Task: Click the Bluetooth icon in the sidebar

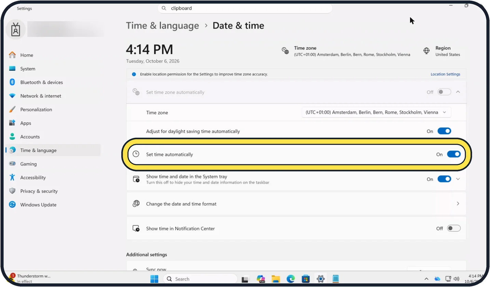Action: pyautogui.click(x=12, y=82)
